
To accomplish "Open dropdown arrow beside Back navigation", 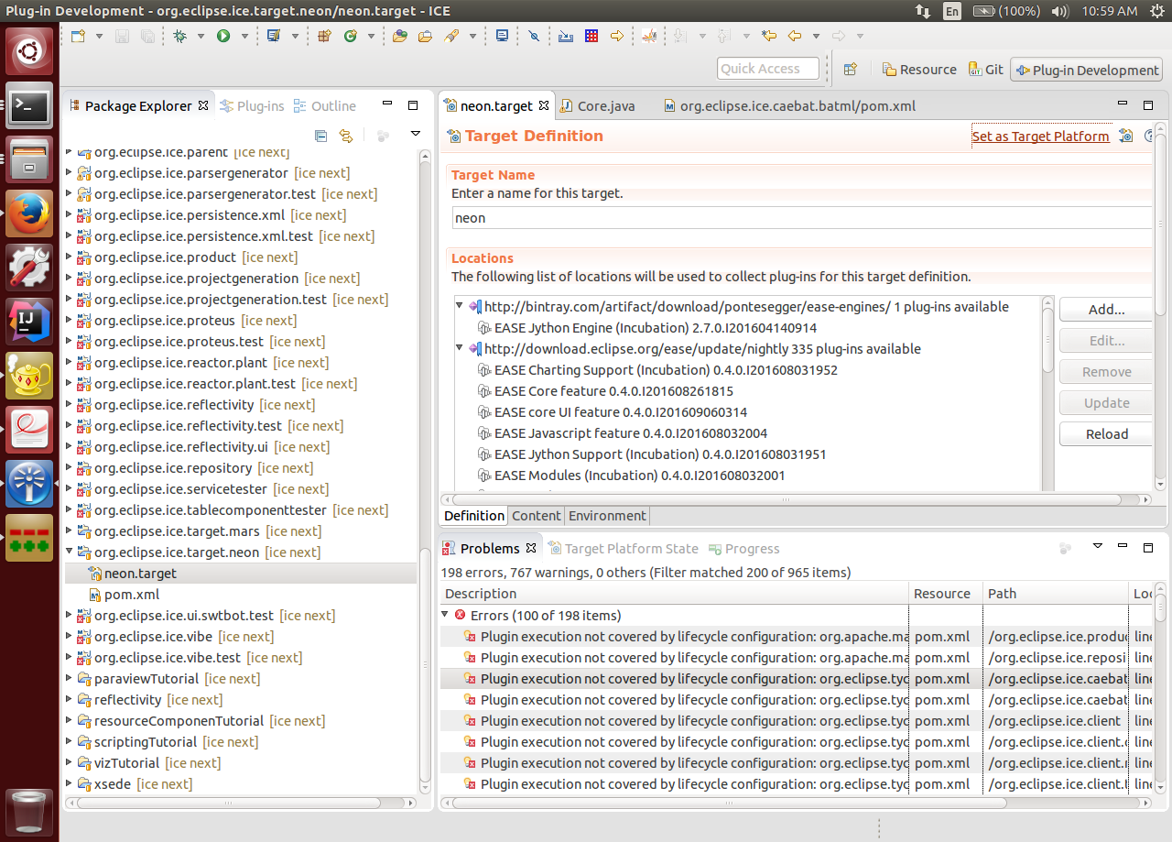I will [815, 36].
